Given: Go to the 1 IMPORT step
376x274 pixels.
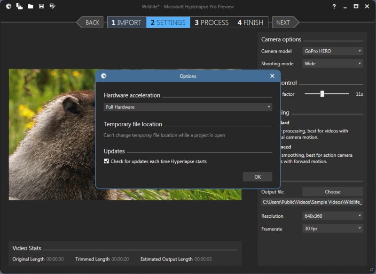Looking at the screenshot, I should tap(127, 22).
